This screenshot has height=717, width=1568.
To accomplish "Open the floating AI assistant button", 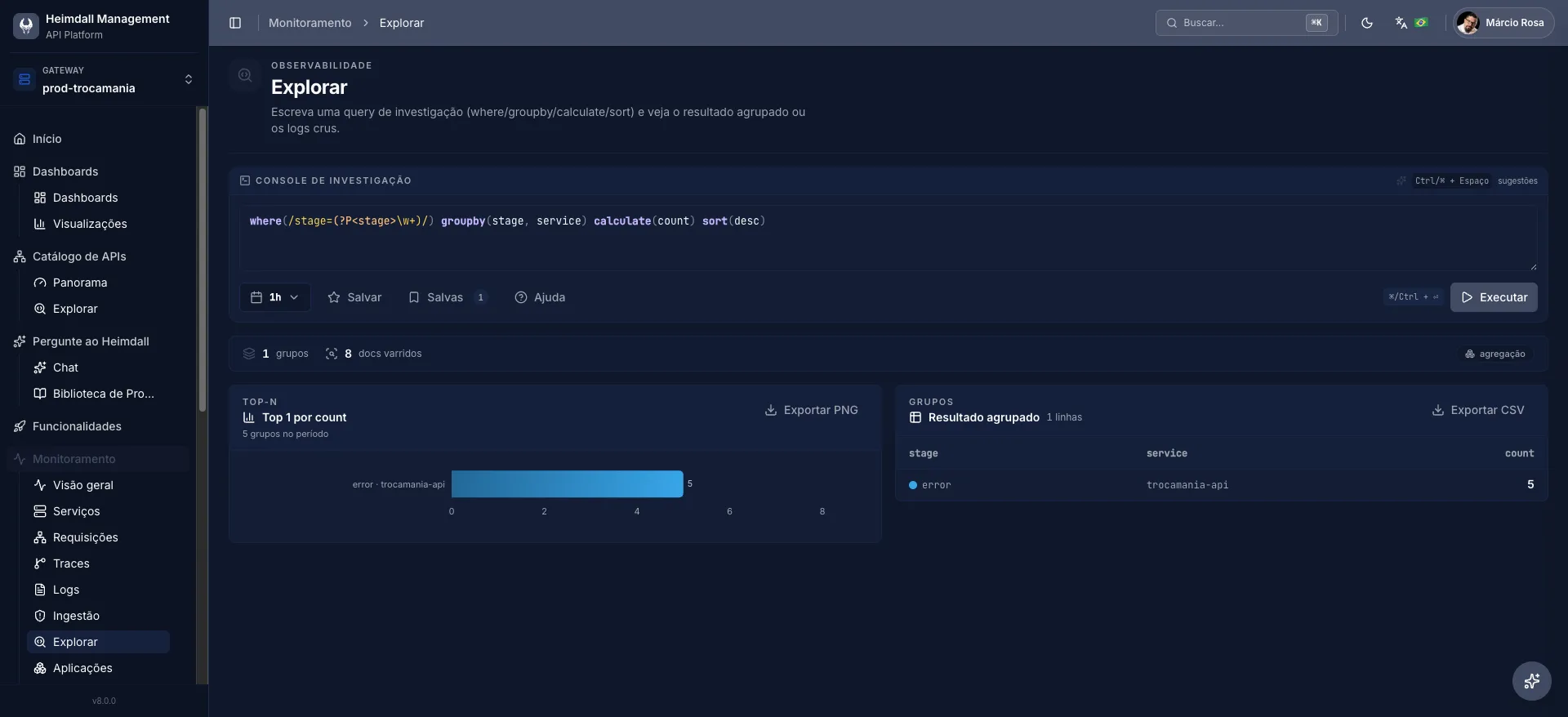I will point(1531,681).
